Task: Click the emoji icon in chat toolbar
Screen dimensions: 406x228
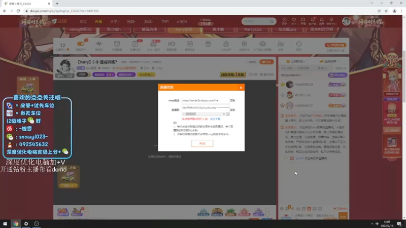Action: [282, 208]
